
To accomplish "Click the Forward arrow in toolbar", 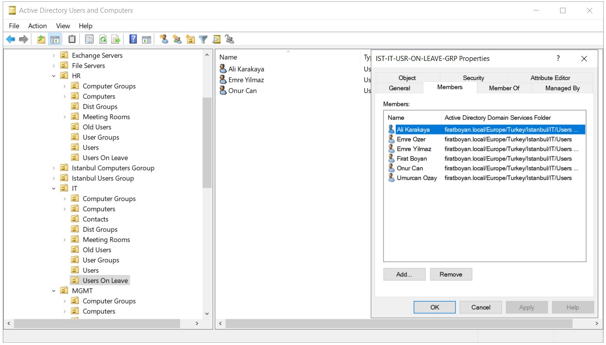I will (x=24, y=40).
